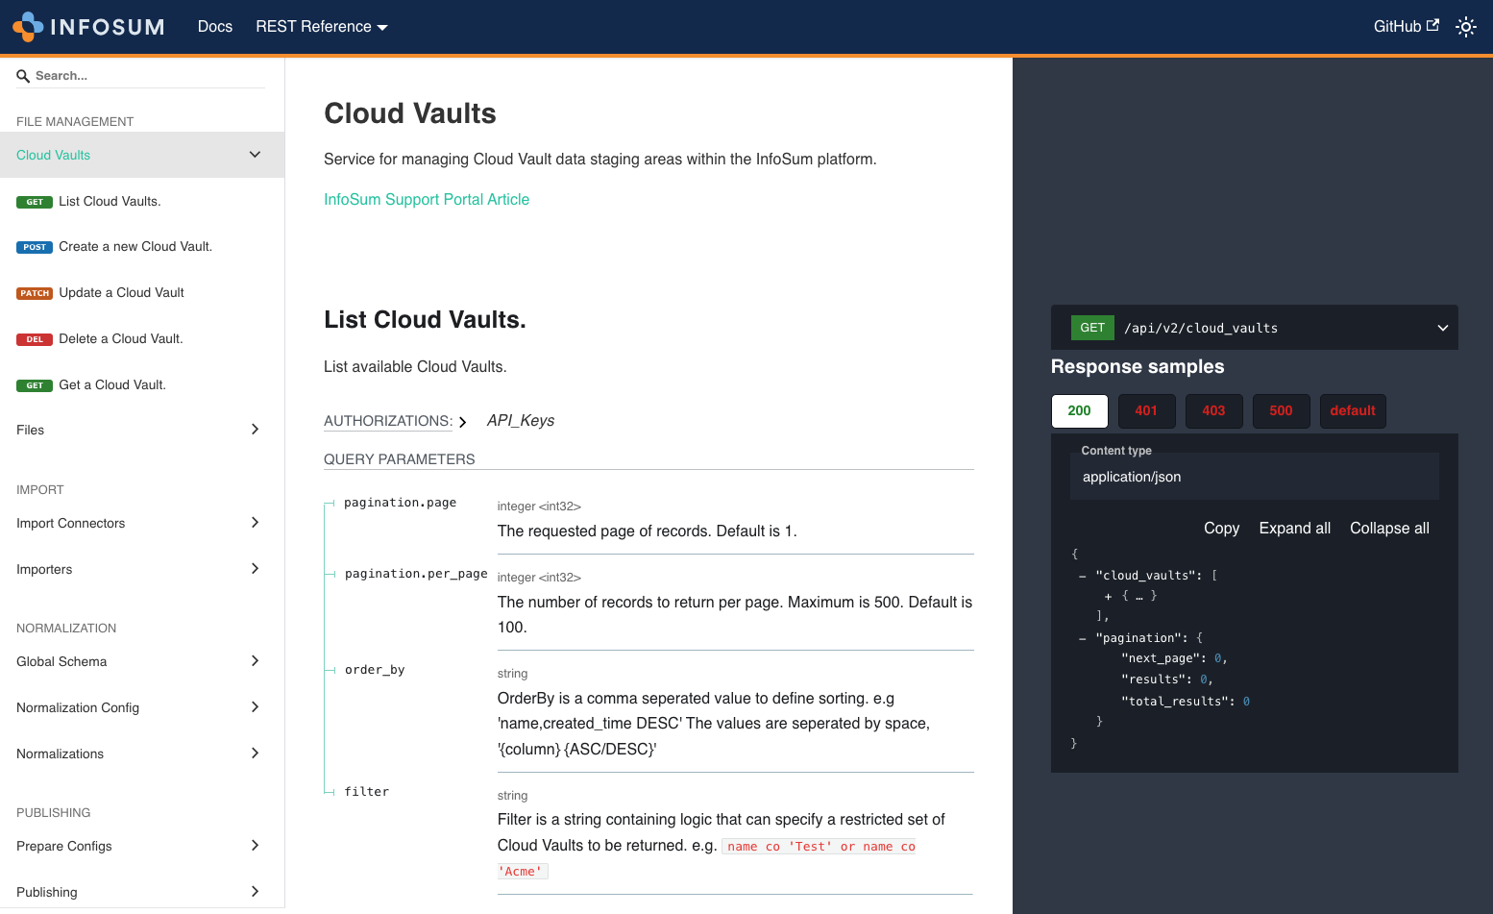
Task: Expand the Prepare Configs section
Action: pos(142,846)
